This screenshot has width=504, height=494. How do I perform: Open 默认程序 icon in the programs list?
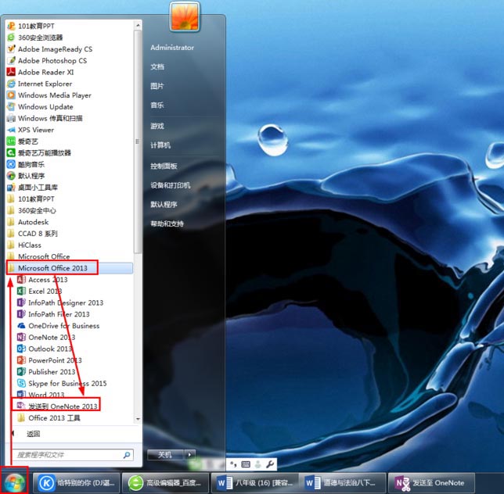(11, 176)
